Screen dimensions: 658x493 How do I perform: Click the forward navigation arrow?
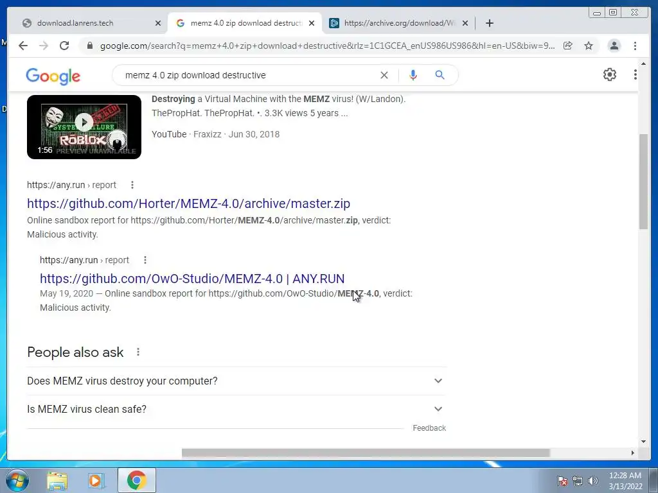pos(44,46)
